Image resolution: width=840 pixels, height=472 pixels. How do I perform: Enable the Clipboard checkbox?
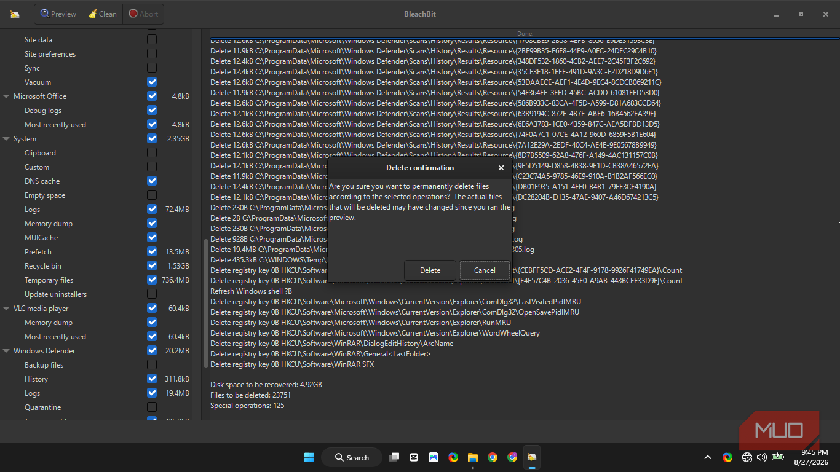click(152, 153)
